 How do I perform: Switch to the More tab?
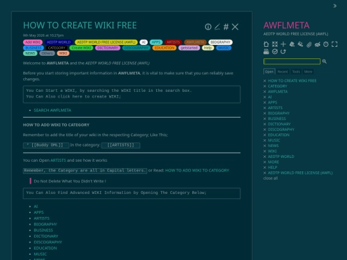click(308, 72)
